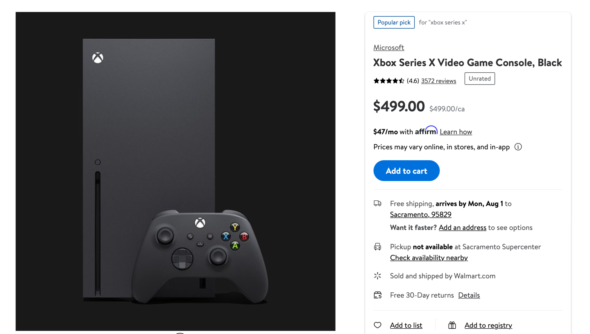Screen dimensions: 590x334
Task: Click Add an address for faster options
Action: click(463, 227)
